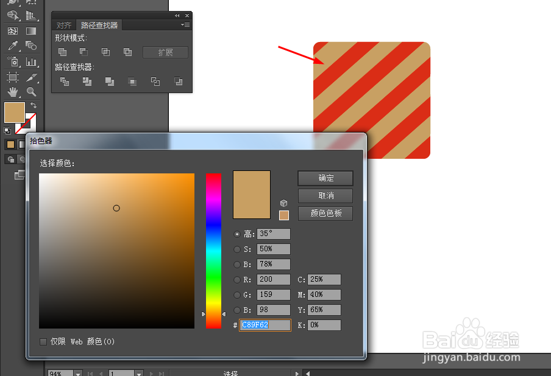Click inside the color saturation-brightness field
Image resolution: width=551 pixels, height=376 pixels.
(116, 251)
